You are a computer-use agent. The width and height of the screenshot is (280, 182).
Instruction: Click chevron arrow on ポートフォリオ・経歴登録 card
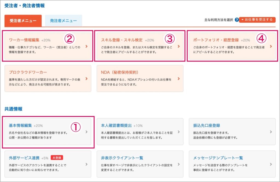pos(271,46)
